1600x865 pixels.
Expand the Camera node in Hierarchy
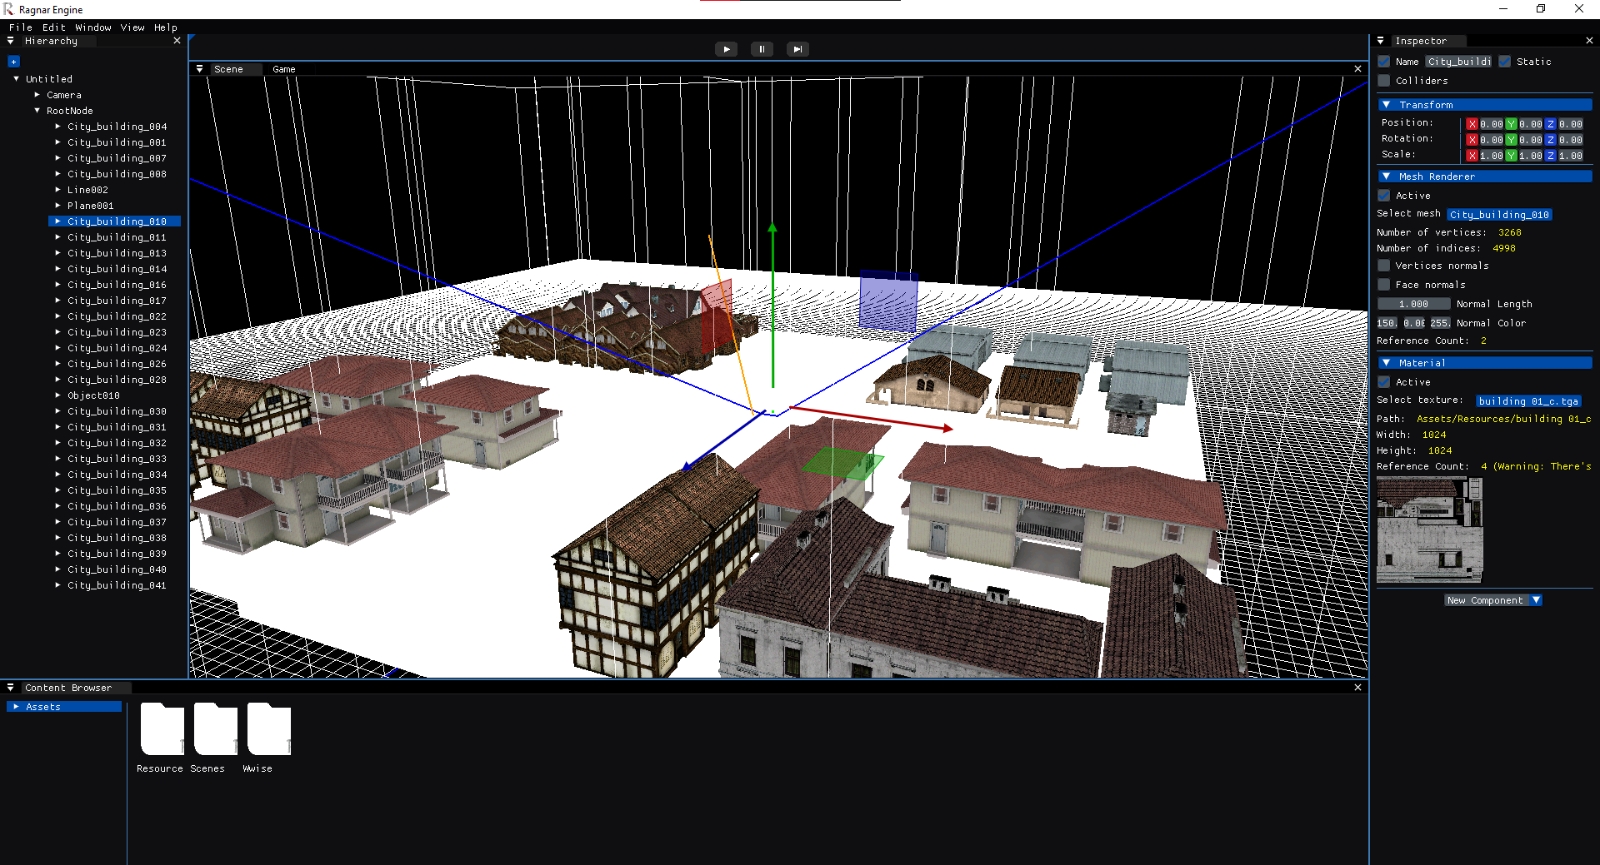pos(37,95)
